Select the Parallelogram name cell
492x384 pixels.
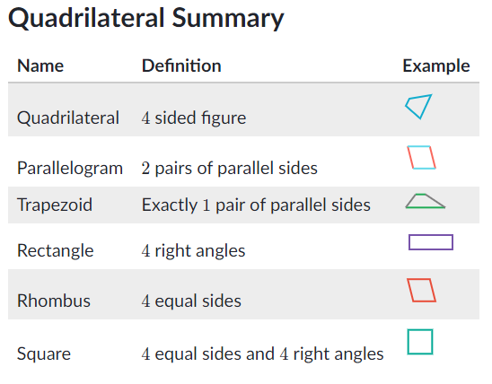point(70,169)
